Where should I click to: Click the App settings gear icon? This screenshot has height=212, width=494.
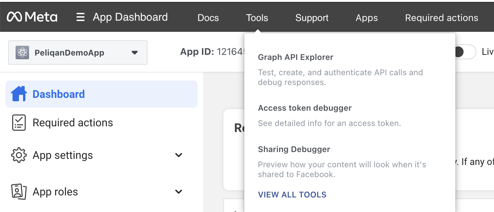coord(19,155)
